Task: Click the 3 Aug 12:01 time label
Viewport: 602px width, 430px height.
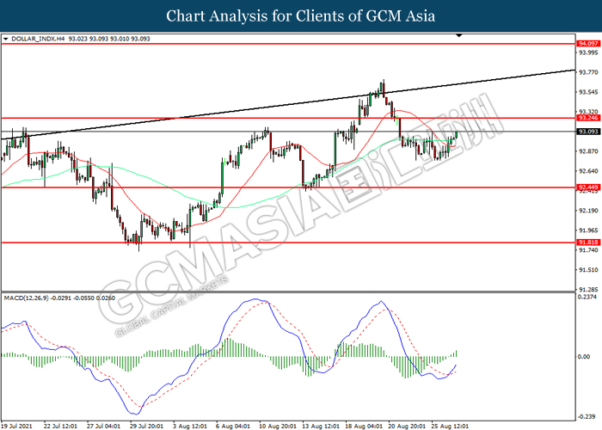Action: (190, 427)
